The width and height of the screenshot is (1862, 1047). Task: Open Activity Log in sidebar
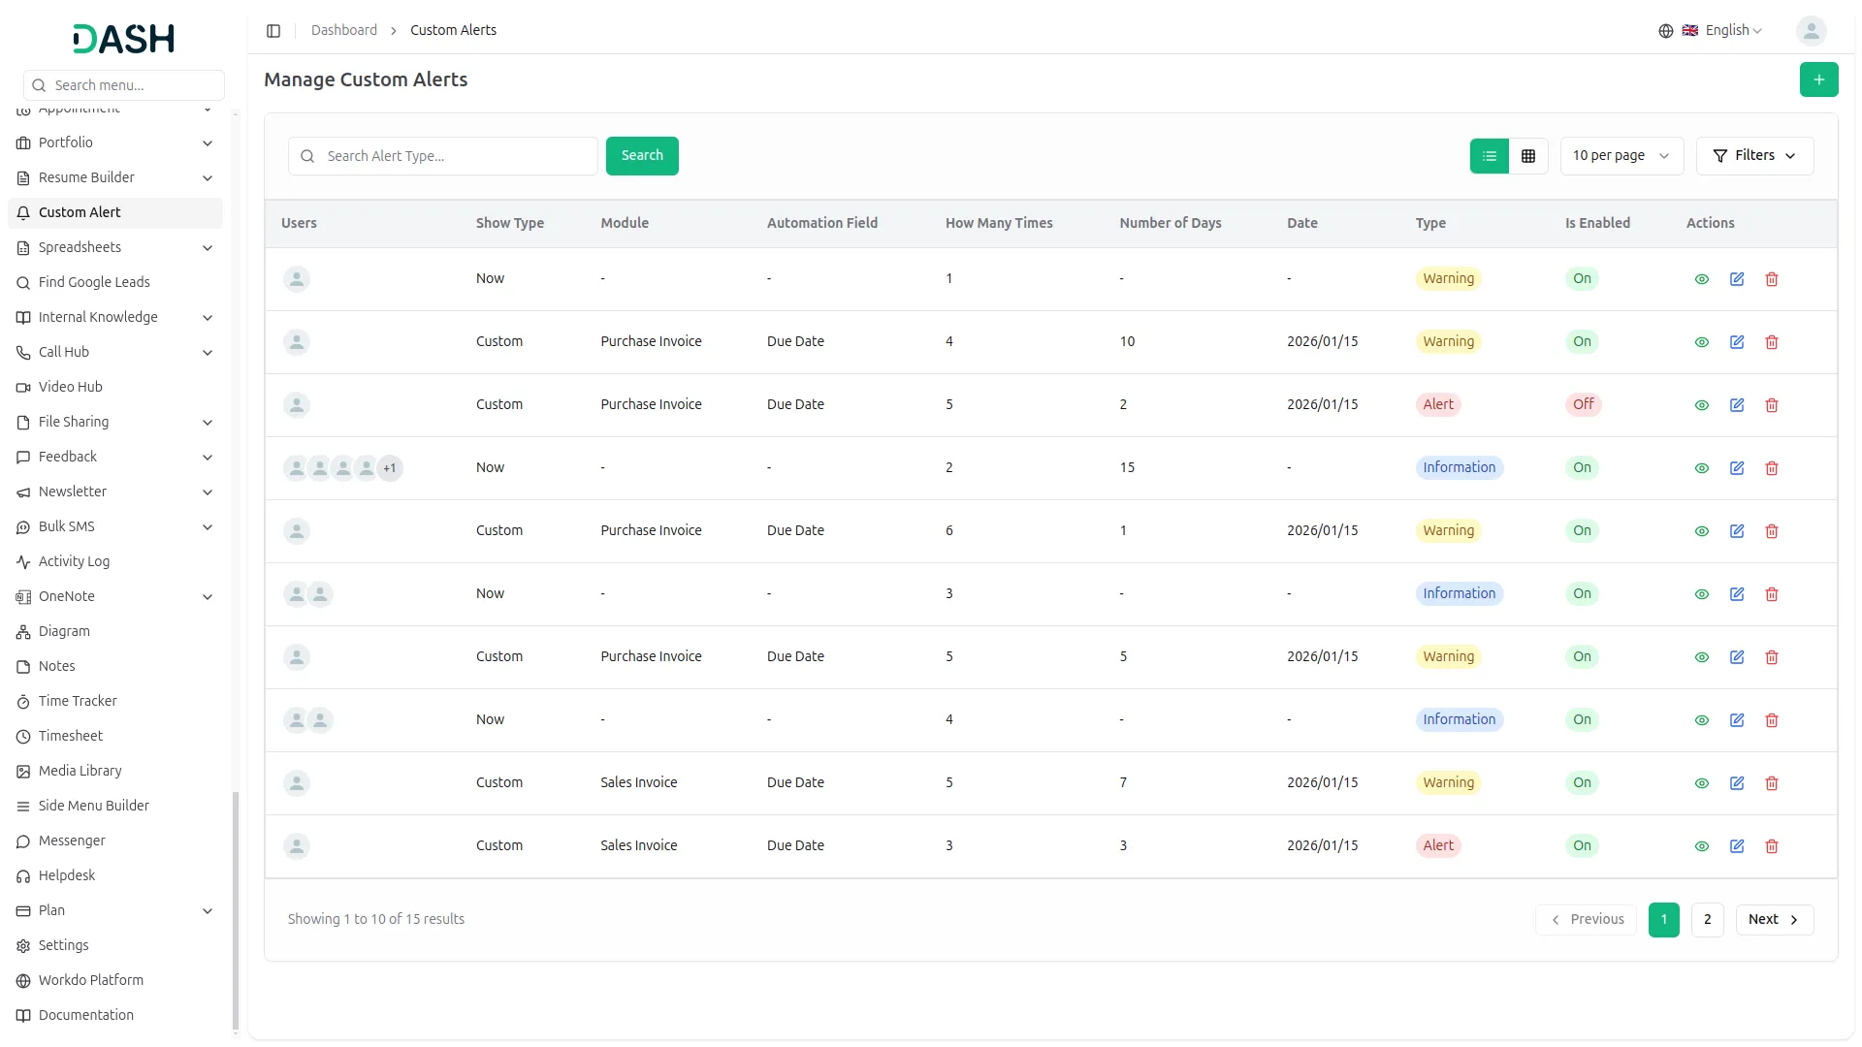(74, 561)
